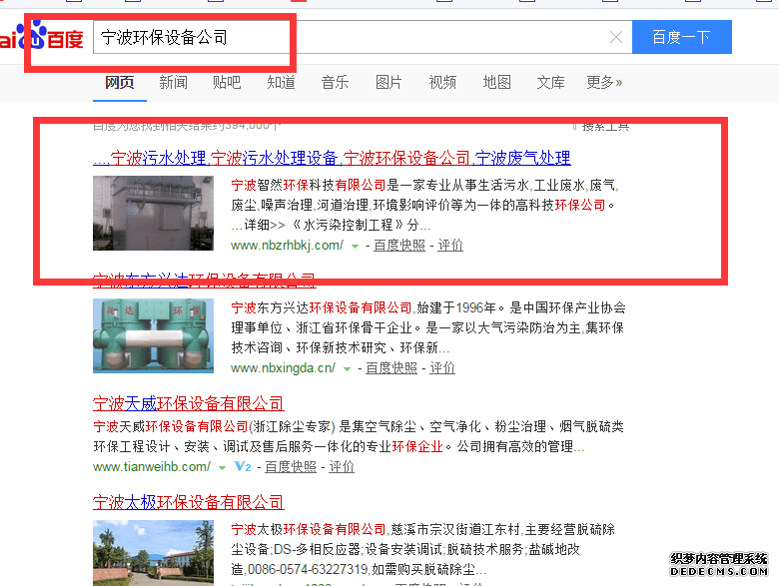Image resolution: width=779 pixels, height=586 pixels.
Task: Click snippet text 浙江除尘专家
Action: 292,426
